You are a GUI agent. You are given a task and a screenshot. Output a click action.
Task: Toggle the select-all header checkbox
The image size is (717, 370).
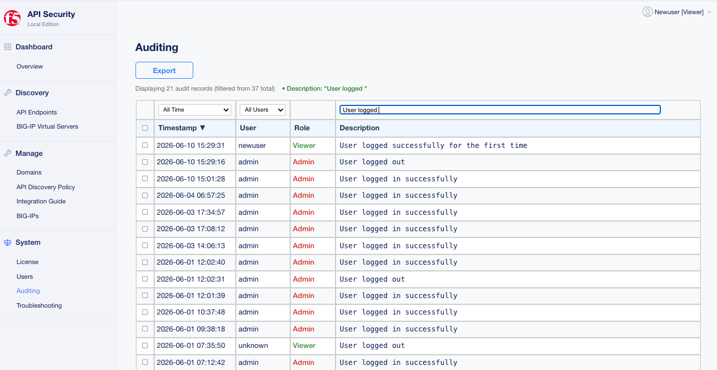click(145, 128)
